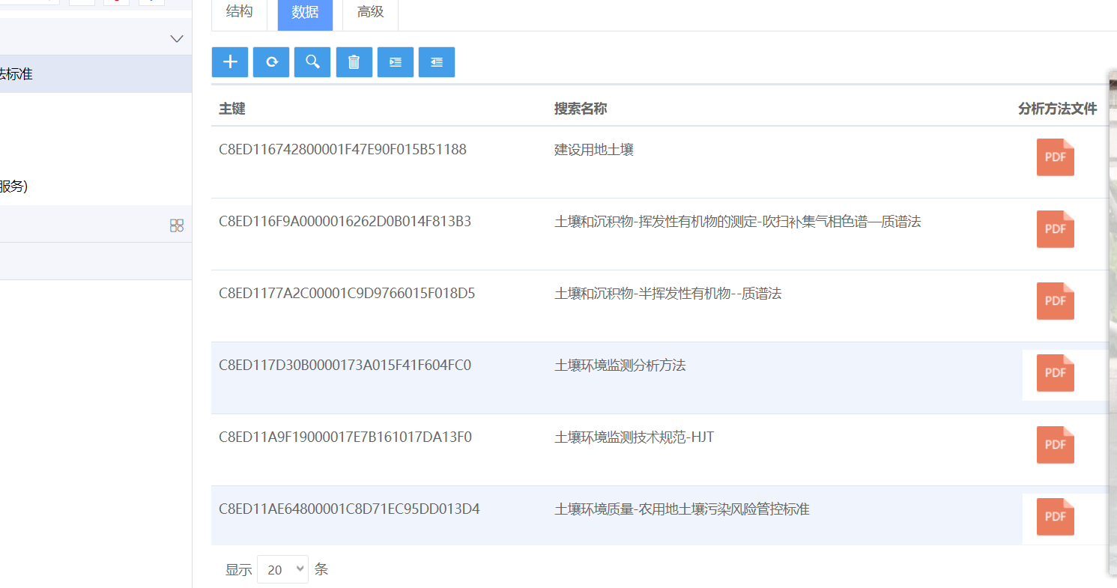Switch to the 结构 tab
Viewport: 1117px width, 588px height.
pos(239,12)
